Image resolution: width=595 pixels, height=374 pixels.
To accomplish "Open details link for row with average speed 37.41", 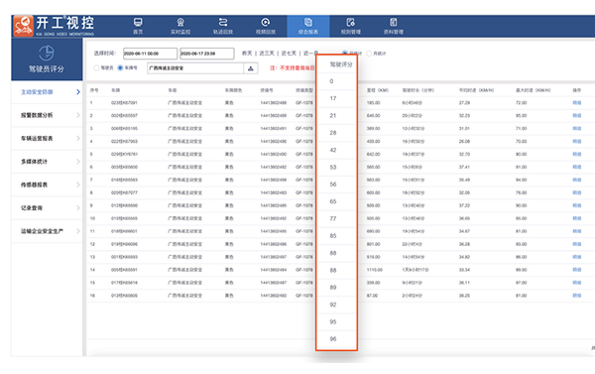I will click(577, 167).
